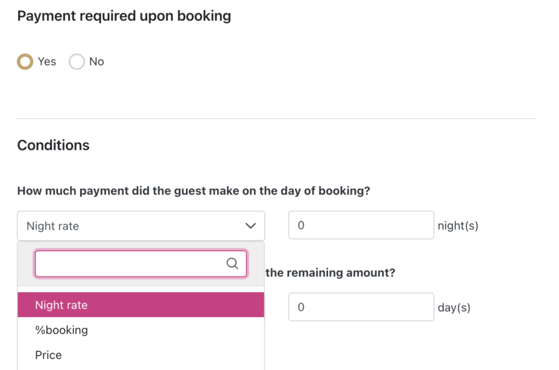This screenshot has width=559, height=370.
Task: Click the night(s) number input field
Action: [361, 226]
